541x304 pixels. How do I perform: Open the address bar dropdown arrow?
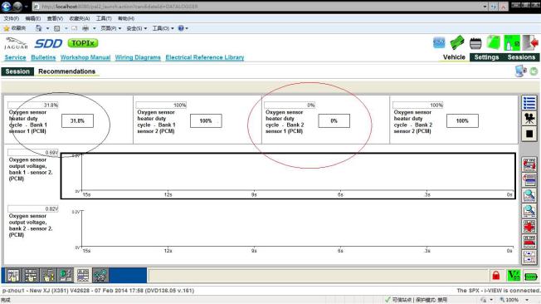click(485, 7)
